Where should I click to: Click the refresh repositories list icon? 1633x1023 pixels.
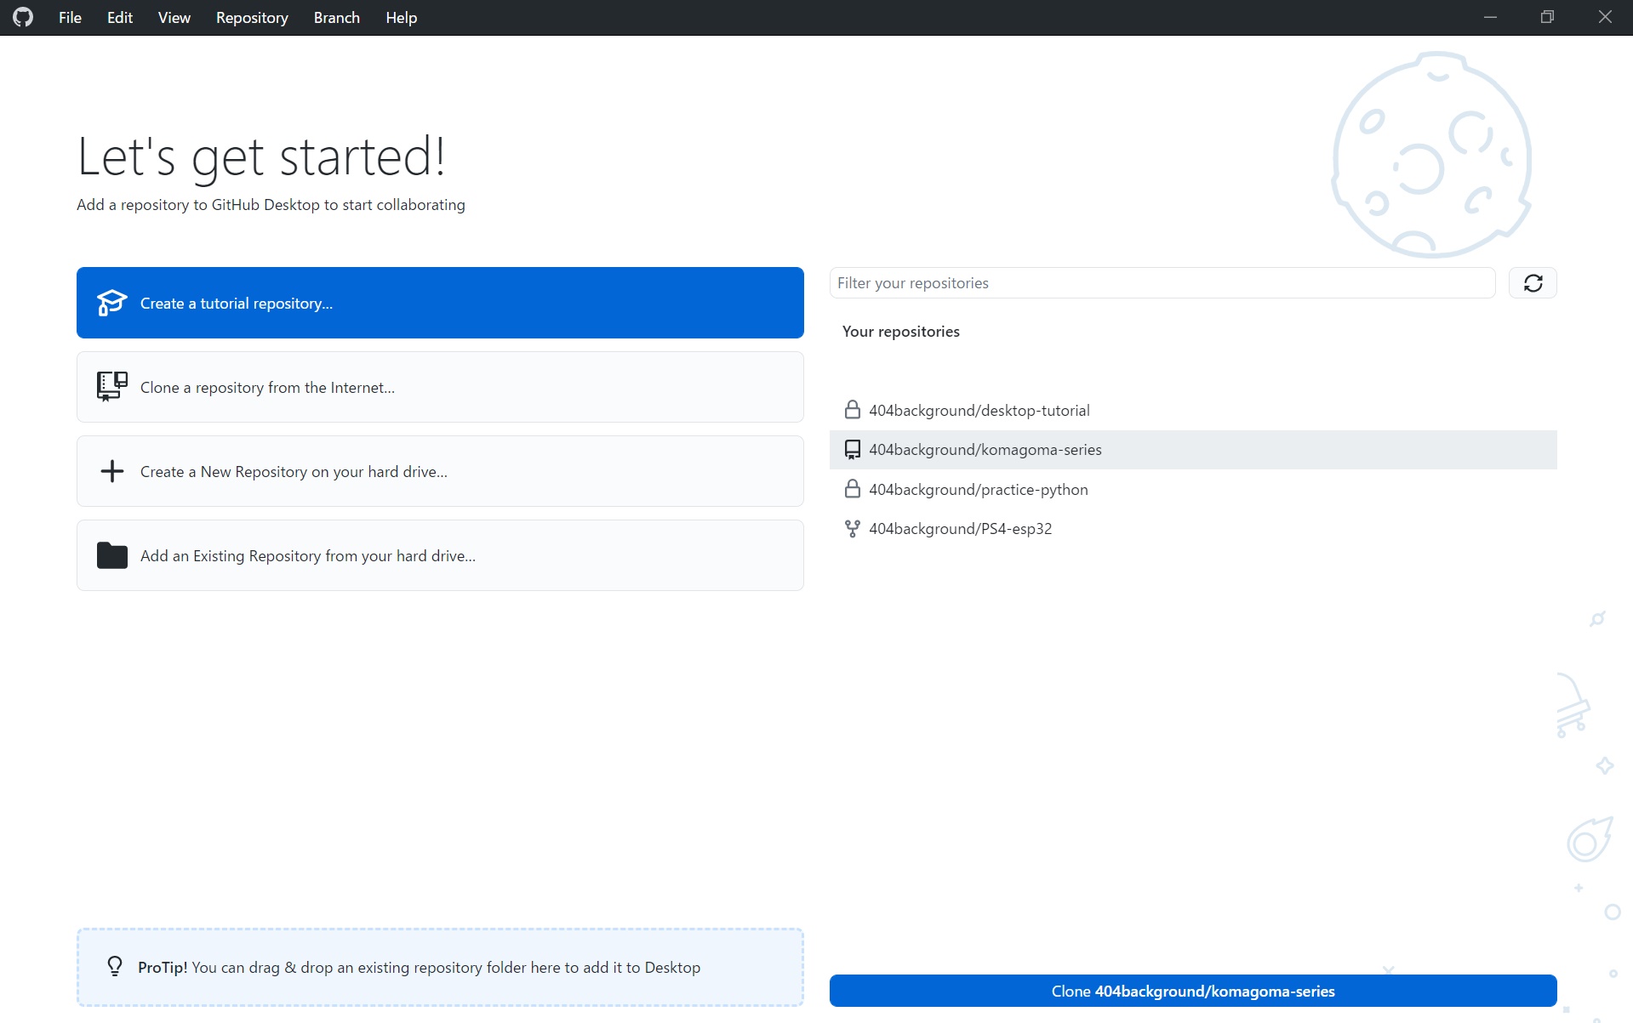click(x=1533, y=283)
